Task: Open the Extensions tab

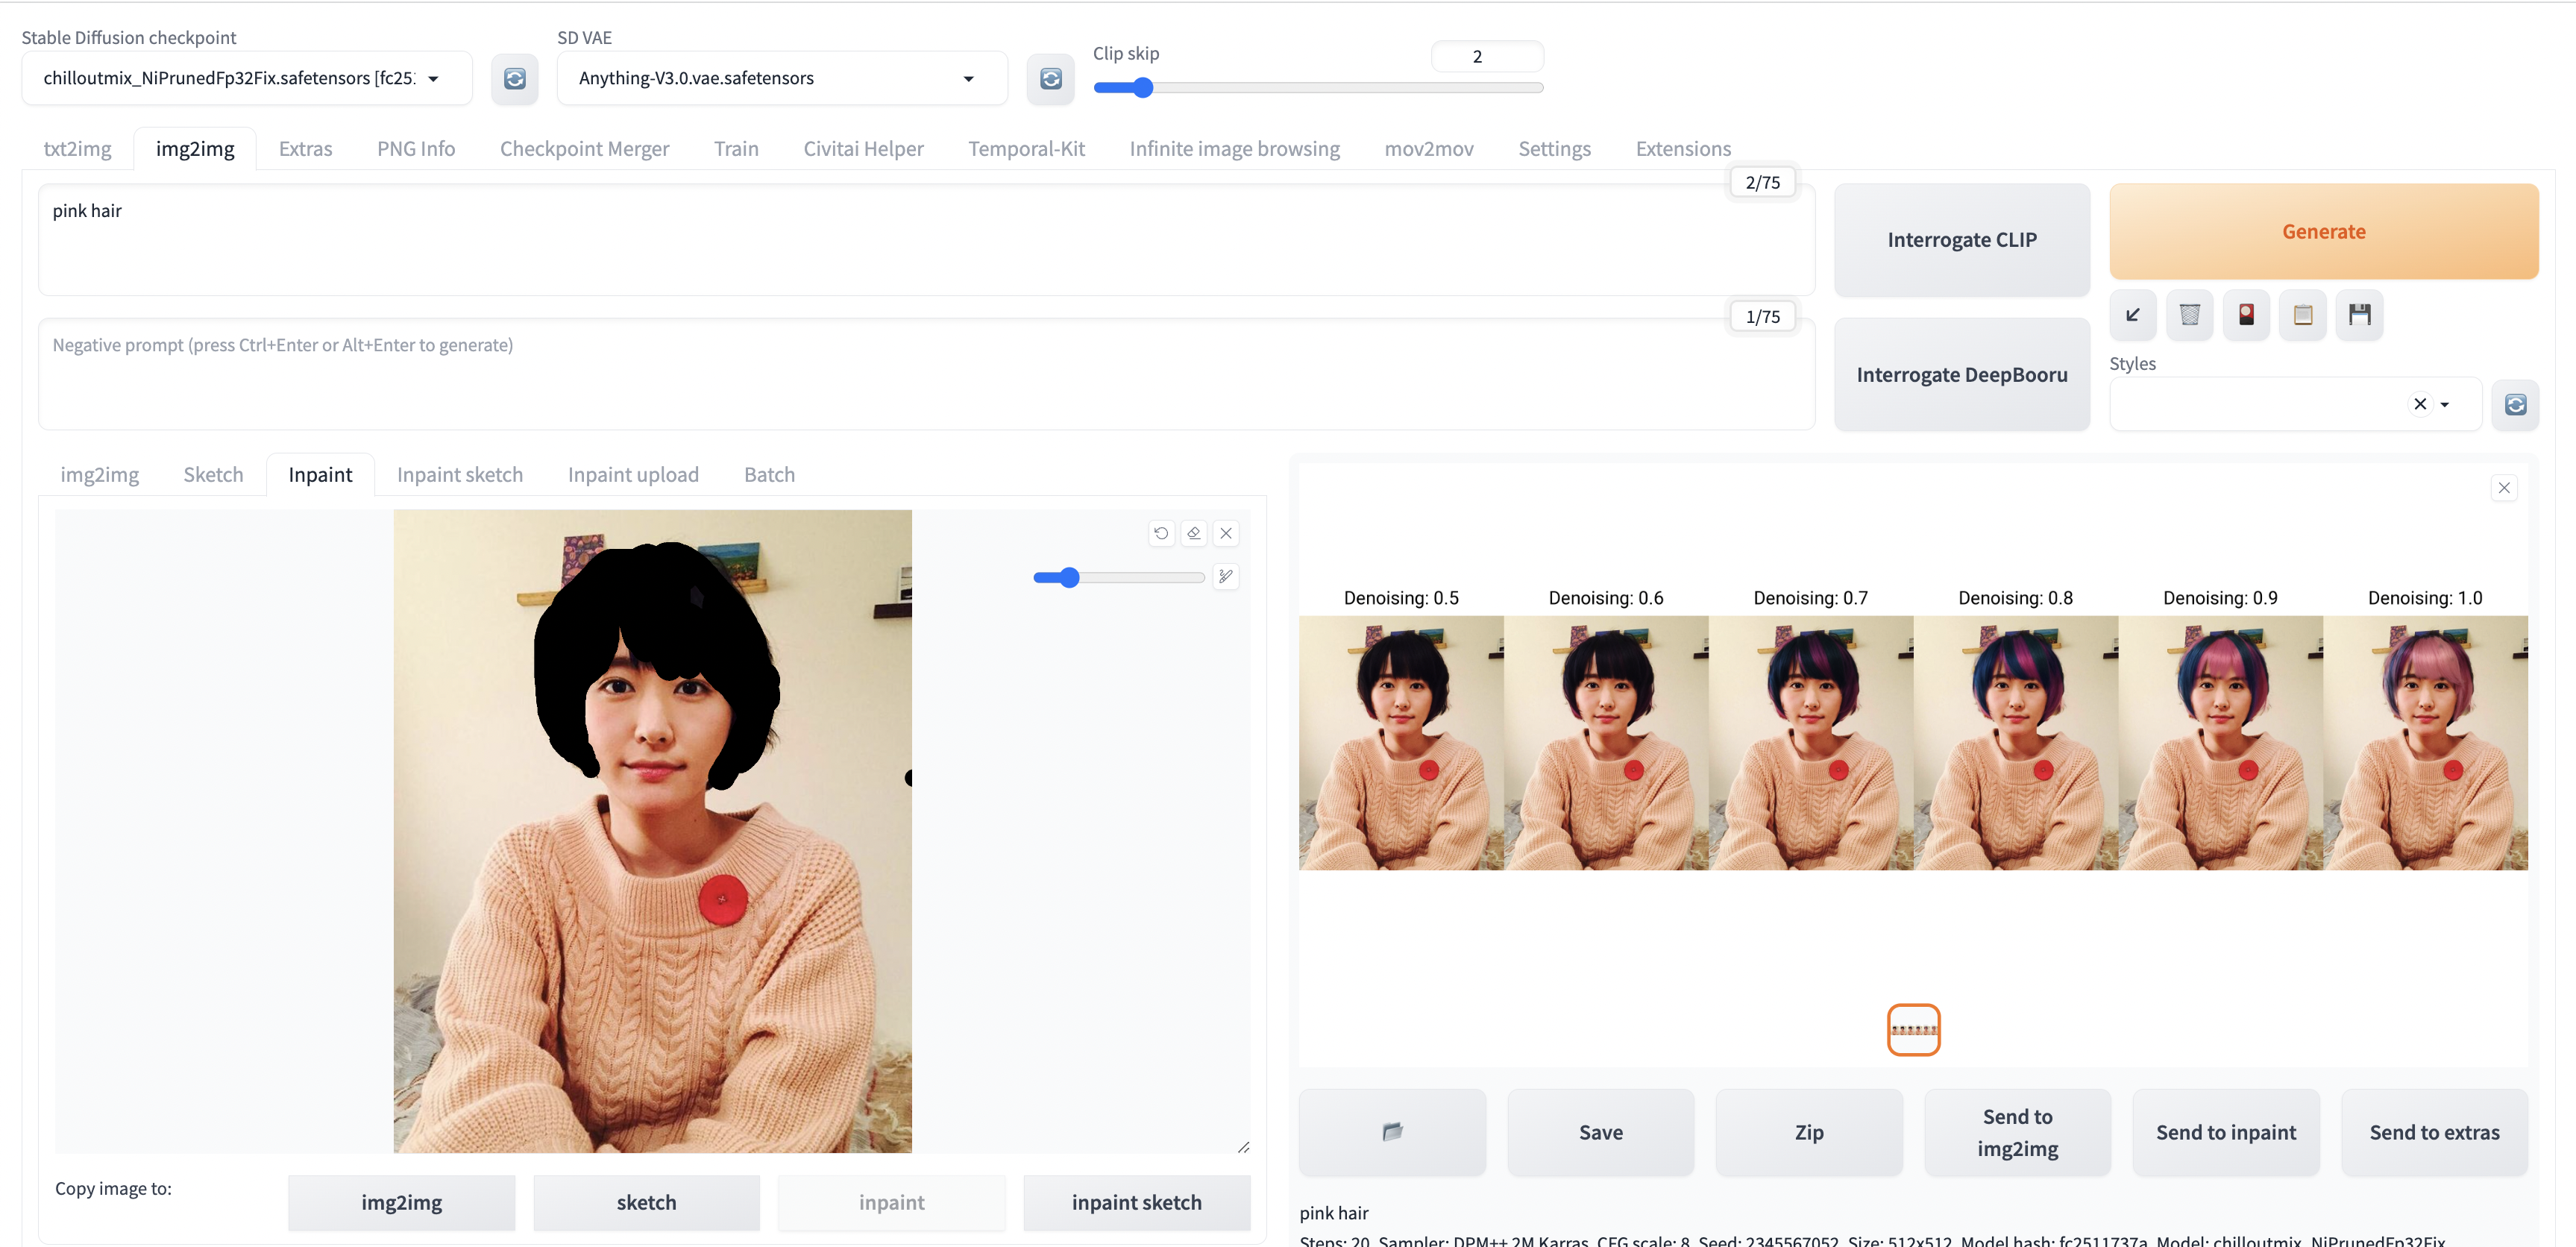Action: point(1683,148)
